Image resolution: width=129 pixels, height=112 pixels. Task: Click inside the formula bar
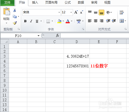point(95,35)
